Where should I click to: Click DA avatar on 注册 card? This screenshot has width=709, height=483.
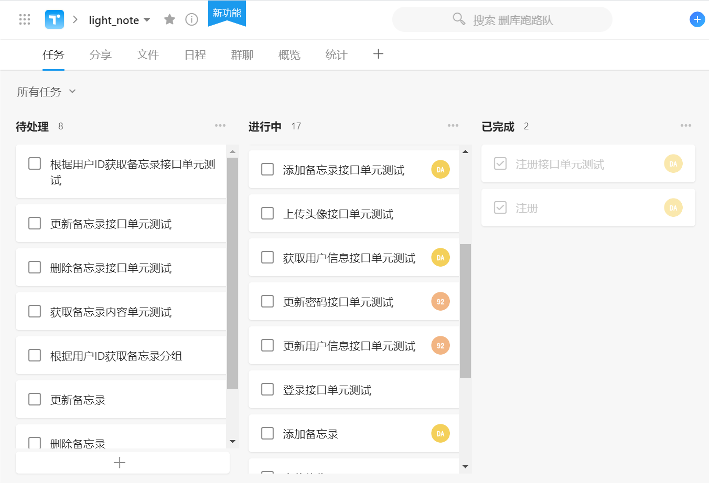673,207
